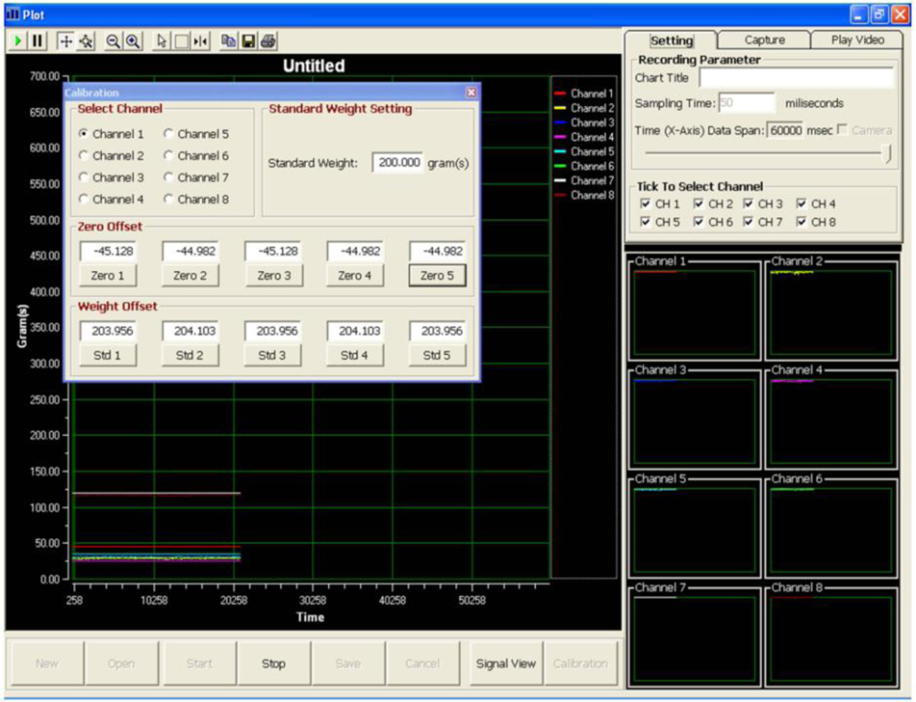Screen dimensions: 916x702
Task: Select the axes scroll crosshair tool
Action: tap(66, 41)
